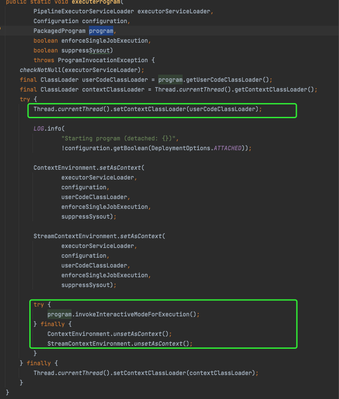Click the highlighted 'program' parameter name
Viewport: 339px width, 399px height.
101,31
